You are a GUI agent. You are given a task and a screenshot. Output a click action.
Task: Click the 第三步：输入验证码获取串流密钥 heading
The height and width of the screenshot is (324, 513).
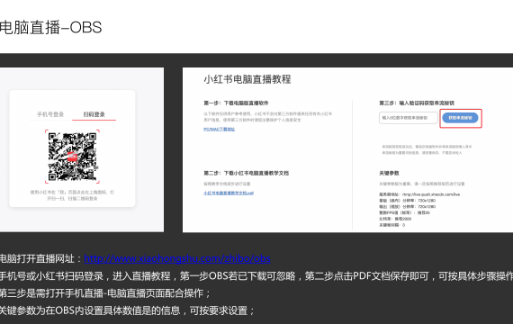[417, 103]
